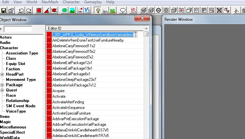
Task: Expand the Quest tree node
Action: [2, 90]
